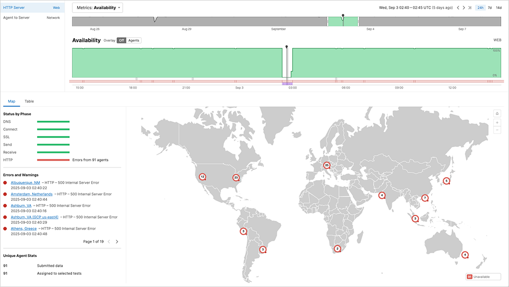Open Athens, Greece agent link
Screen dimensions: 509x287
(x=24, y=228)
